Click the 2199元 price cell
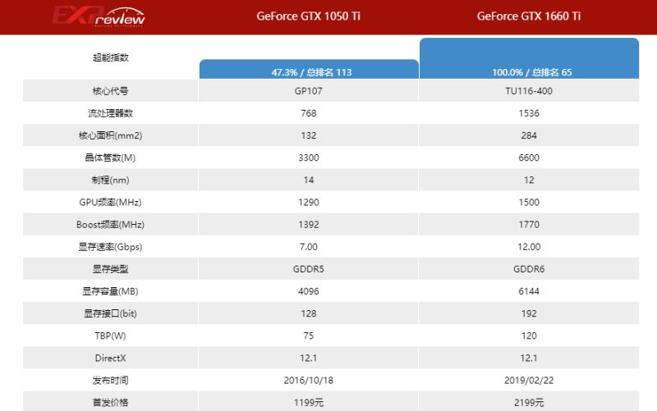 [529, 403]
